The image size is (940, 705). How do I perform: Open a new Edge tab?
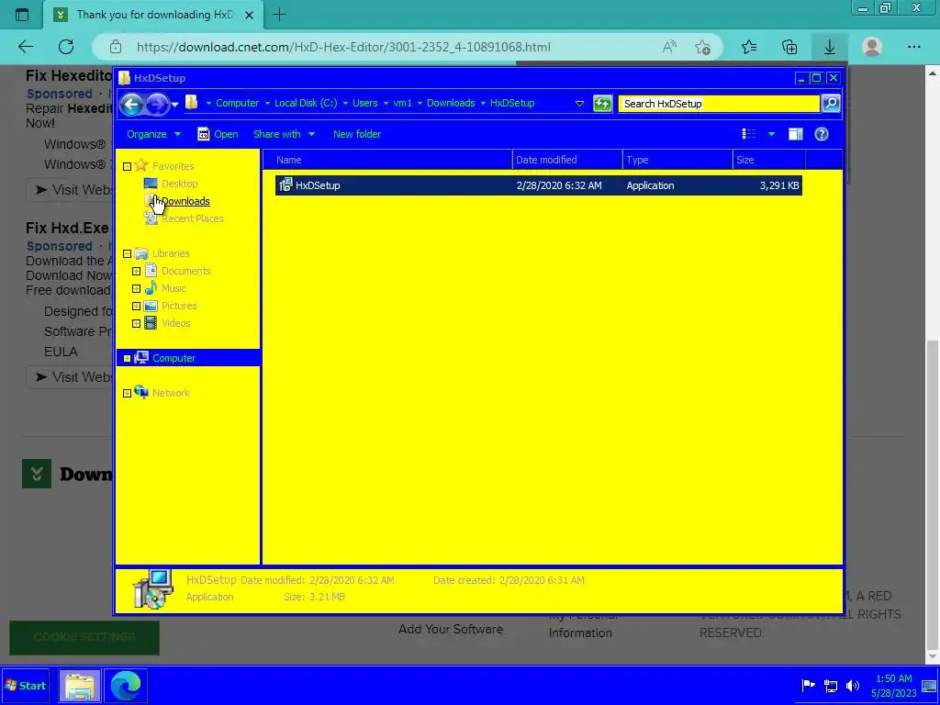[x=279, y=15]
